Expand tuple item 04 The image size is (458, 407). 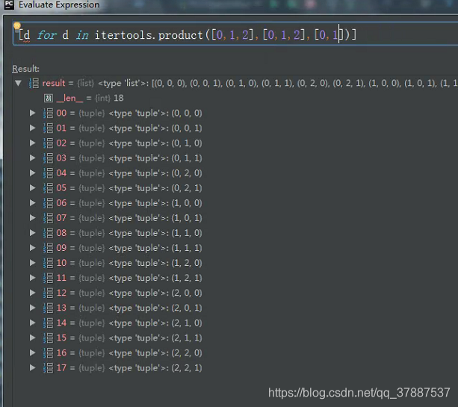click(x=32, y=173)
